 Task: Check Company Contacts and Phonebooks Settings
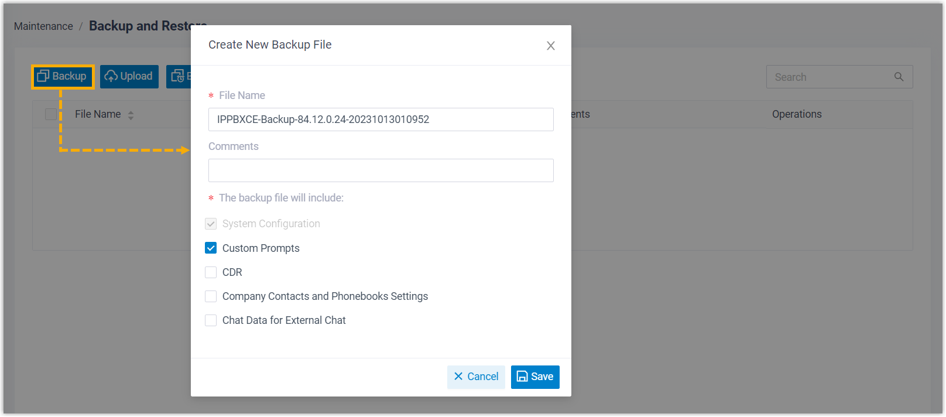211,296
